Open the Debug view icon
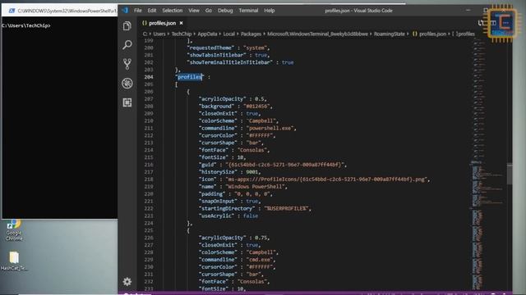Viewport: 526px width, 295px height. coord(127,84)
